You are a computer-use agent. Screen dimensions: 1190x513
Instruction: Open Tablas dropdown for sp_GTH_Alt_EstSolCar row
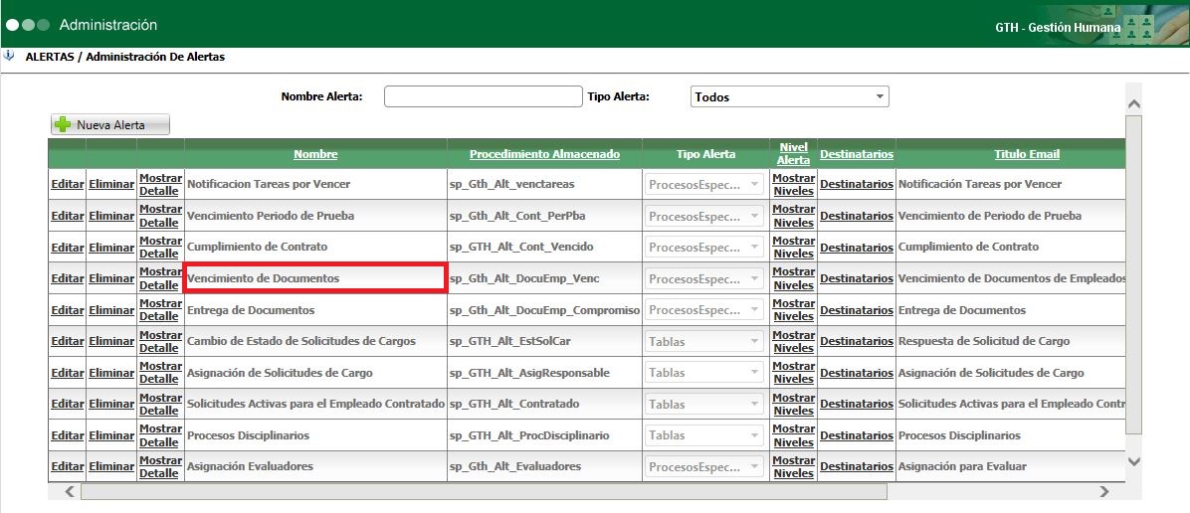(x=705, y=341)
